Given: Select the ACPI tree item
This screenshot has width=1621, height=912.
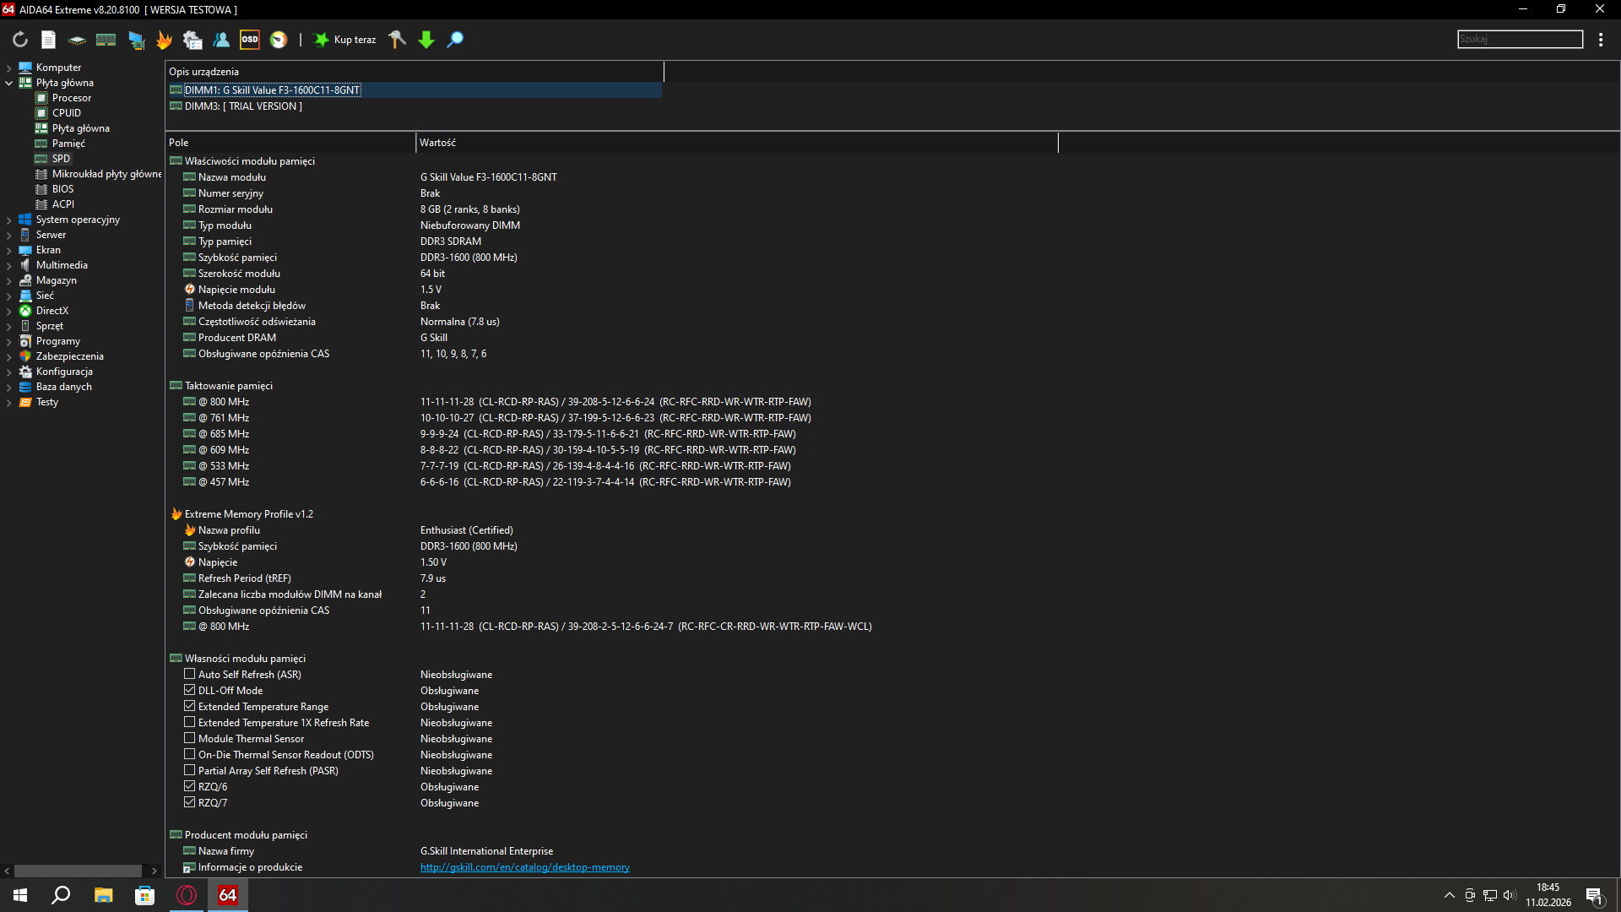Looking at the screenshot, I should click(62, 204).
